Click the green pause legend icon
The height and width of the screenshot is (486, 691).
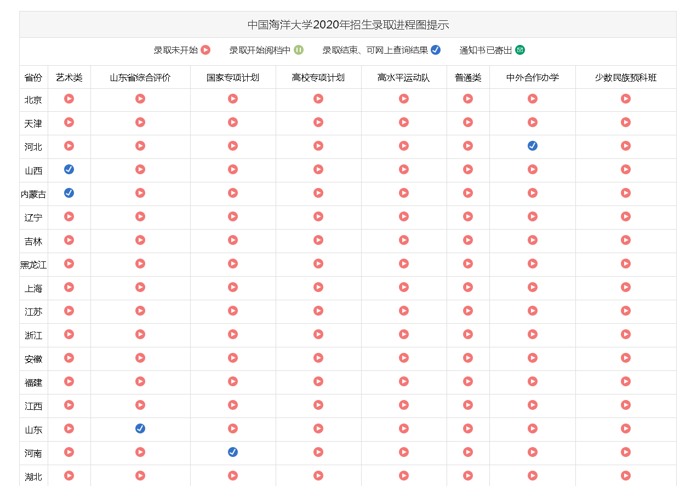point(299,50)
